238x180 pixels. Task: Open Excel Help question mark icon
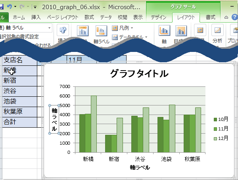[235, 17]
